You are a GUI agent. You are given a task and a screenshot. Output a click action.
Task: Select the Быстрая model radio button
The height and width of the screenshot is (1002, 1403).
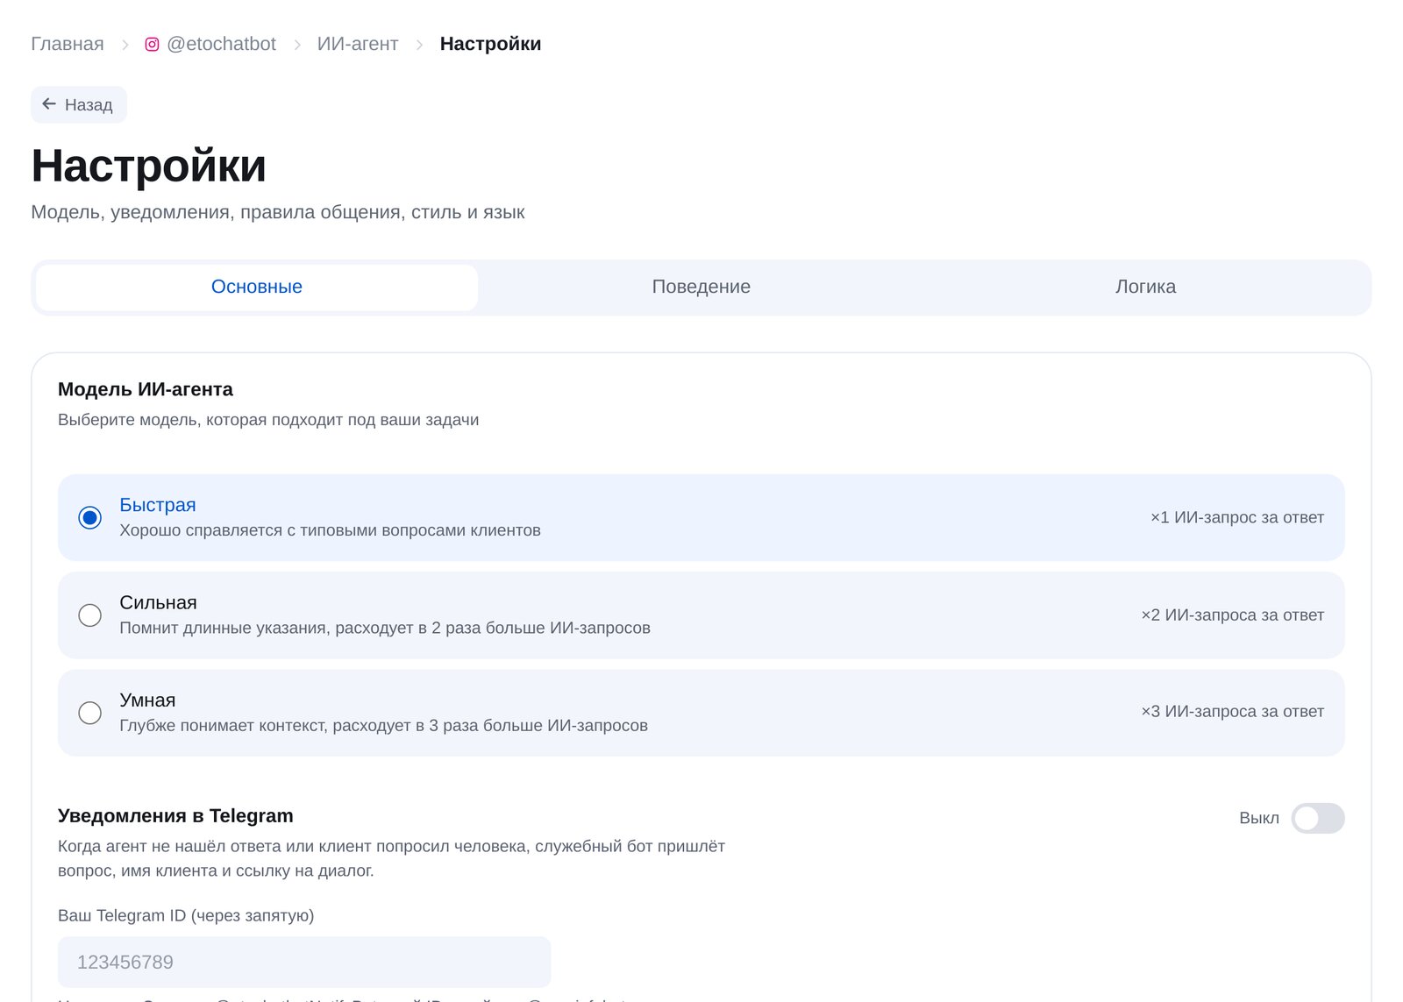89,518
